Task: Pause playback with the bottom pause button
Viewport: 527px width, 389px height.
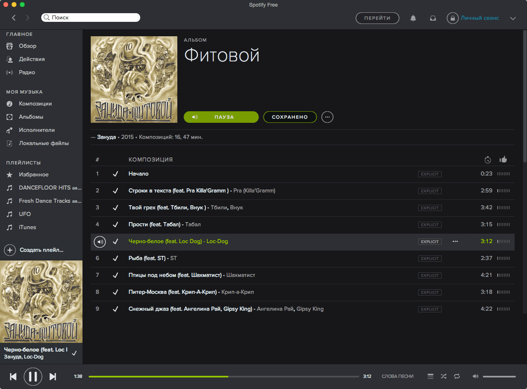Action: click(x=33, y=376)
